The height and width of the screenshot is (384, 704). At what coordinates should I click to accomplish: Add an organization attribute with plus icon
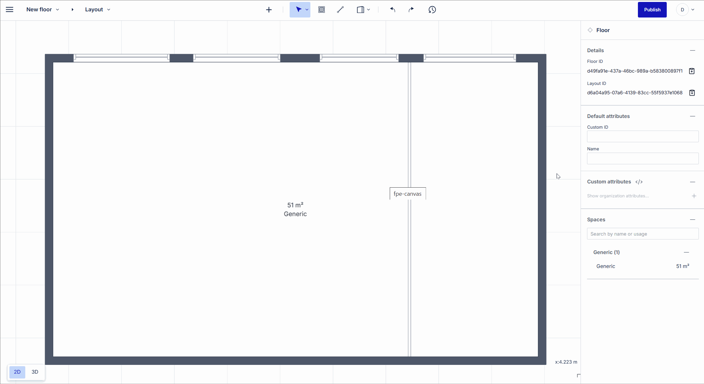(x=694, y=196)
